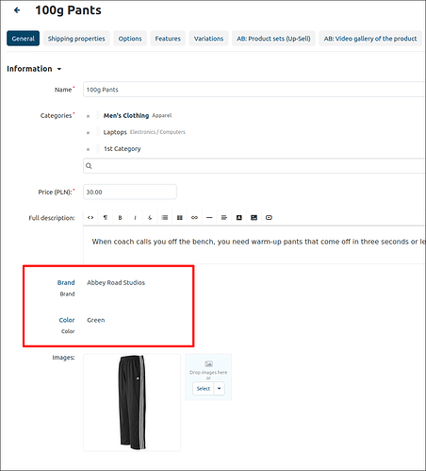Open text alignment options in editor
The height and width of the screenshot is (471, 426).
[224, 218]
